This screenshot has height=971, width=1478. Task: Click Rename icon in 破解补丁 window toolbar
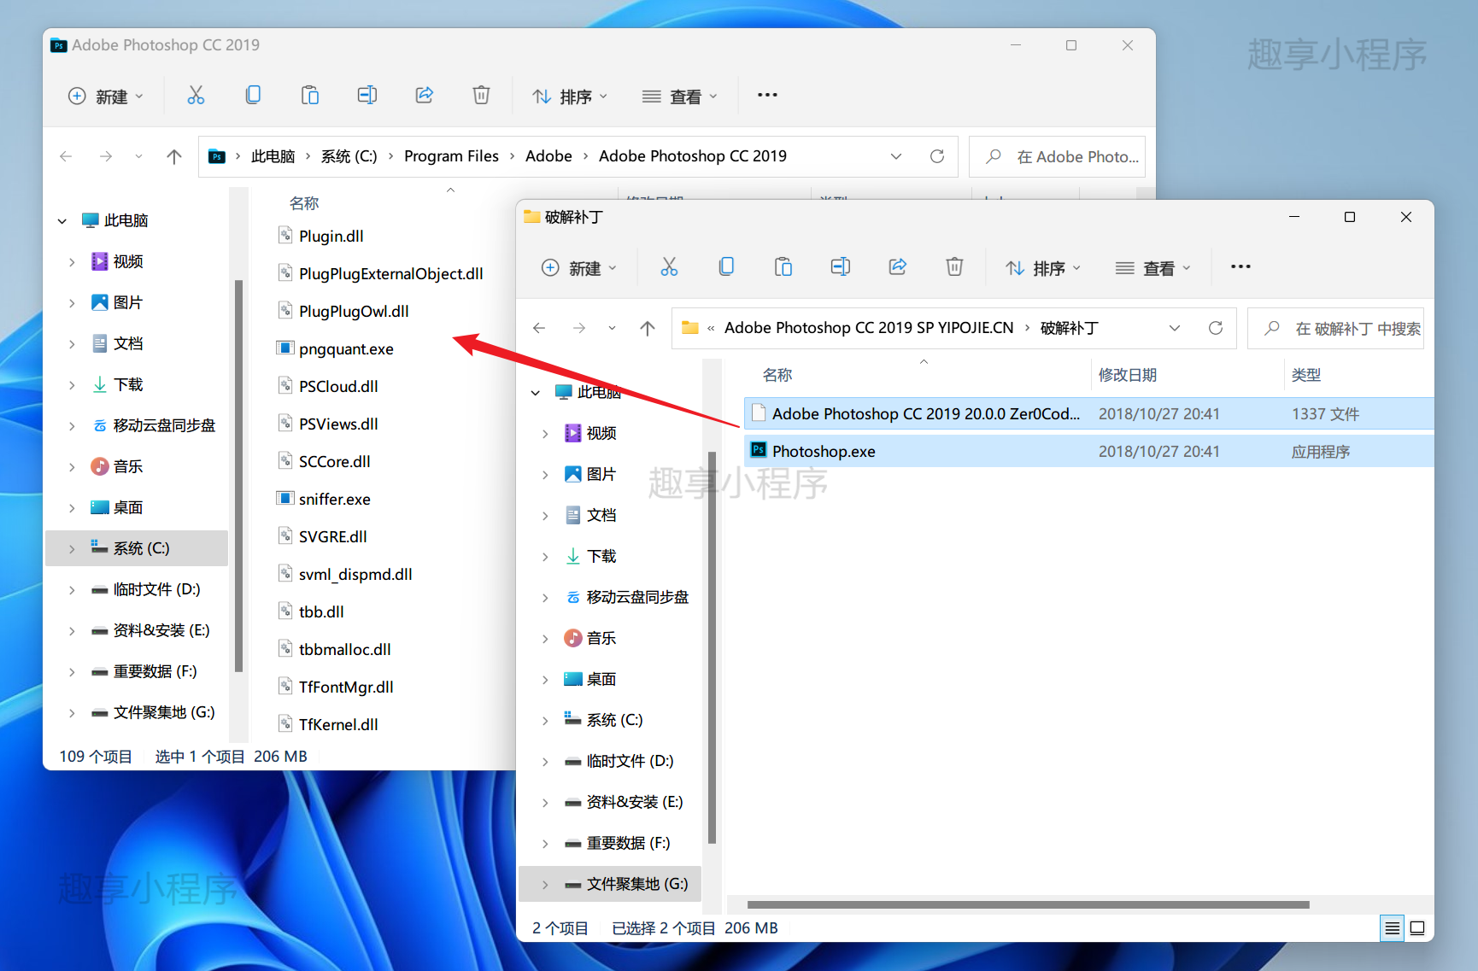point(841,267)
